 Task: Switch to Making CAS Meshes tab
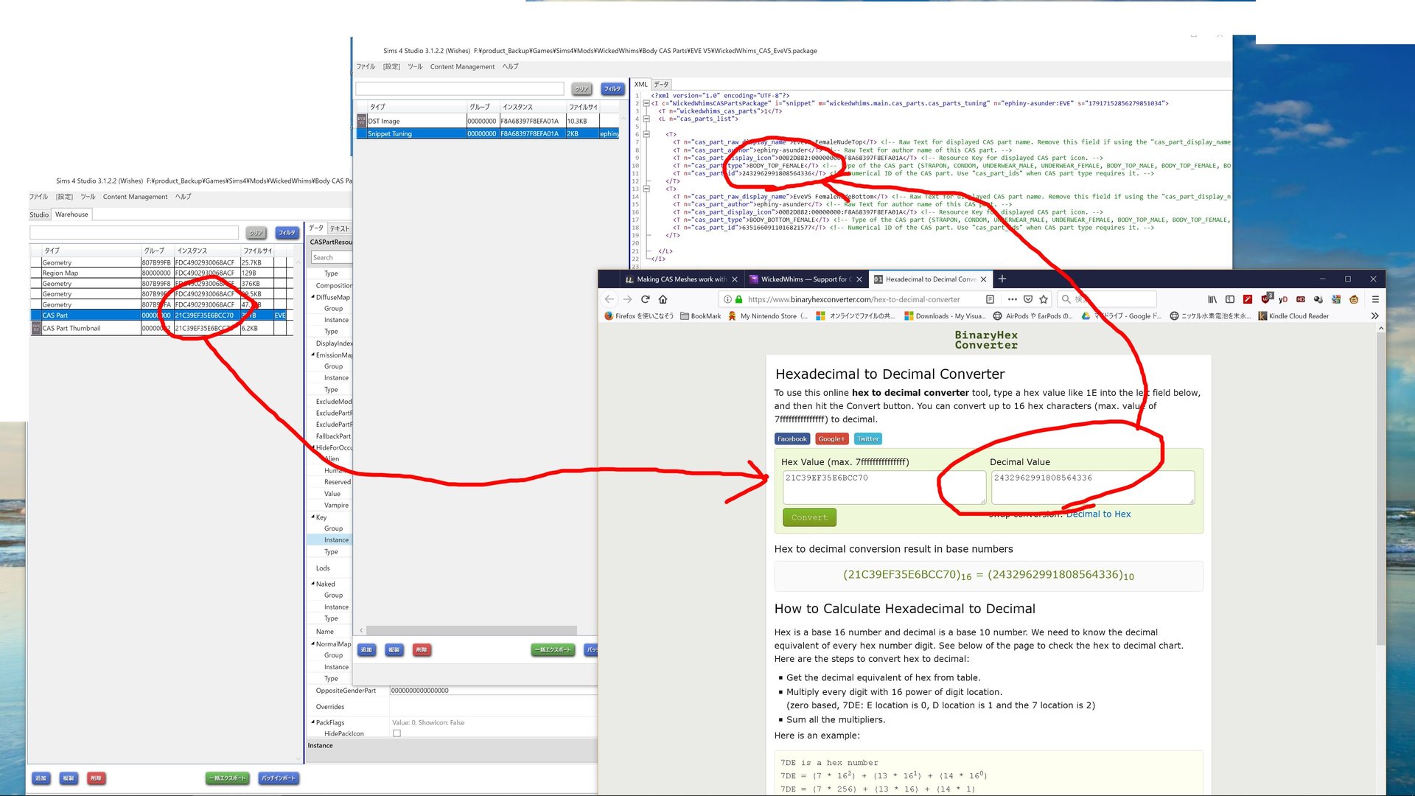pos(680,279)
